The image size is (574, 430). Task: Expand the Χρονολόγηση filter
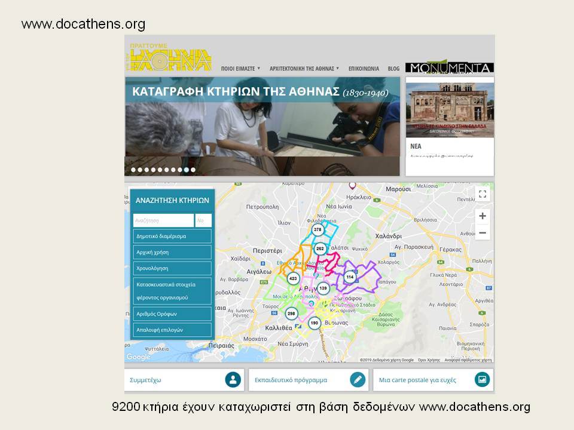tap(172, 268)
